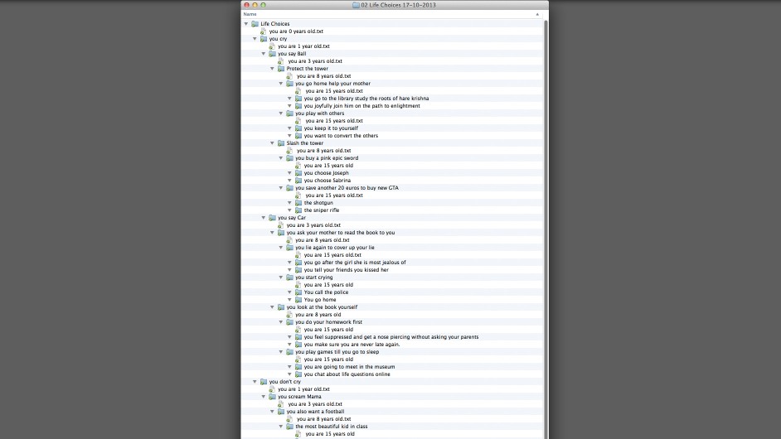Click the 'You call the police' folder icon
This screenshot has height=439, width=781.
[x=298, y=292]
